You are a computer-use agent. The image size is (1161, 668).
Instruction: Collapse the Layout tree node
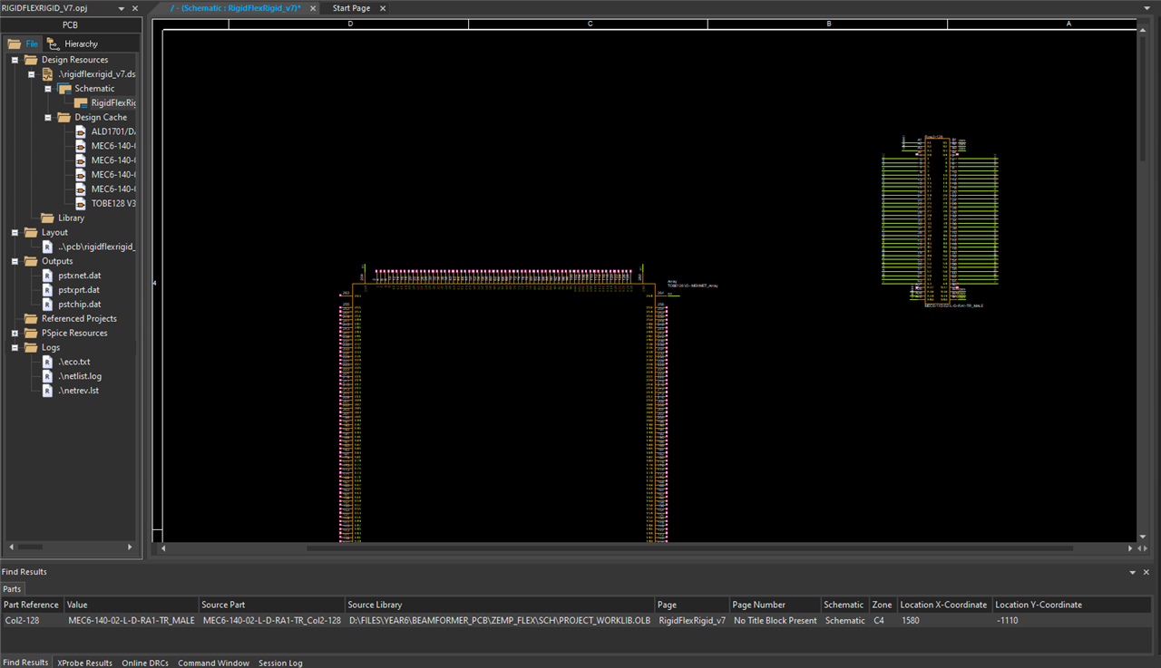pos(15,232)
